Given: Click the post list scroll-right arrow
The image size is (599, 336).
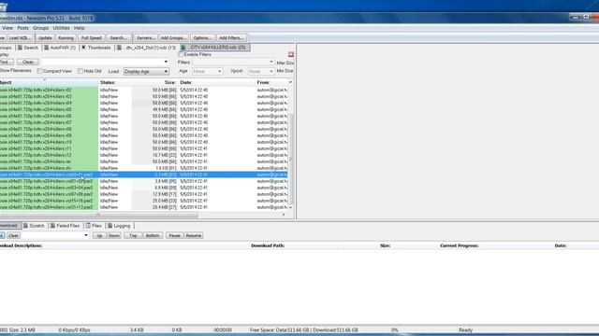Looking at the screenshot, I should 284,215.
